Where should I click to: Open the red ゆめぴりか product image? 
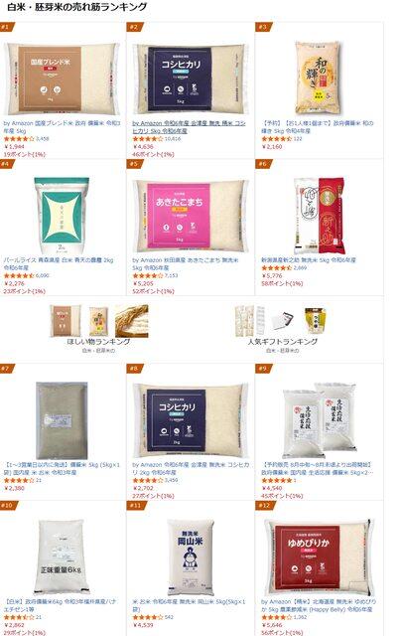click(320, 556)
